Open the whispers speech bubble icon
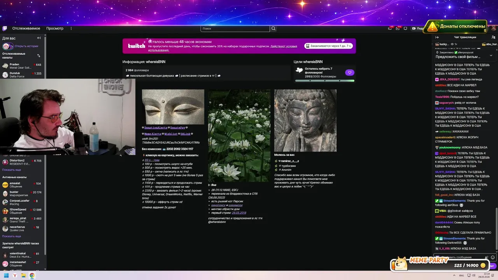Screen dimensions: 498x280 (x=405, y=28)
